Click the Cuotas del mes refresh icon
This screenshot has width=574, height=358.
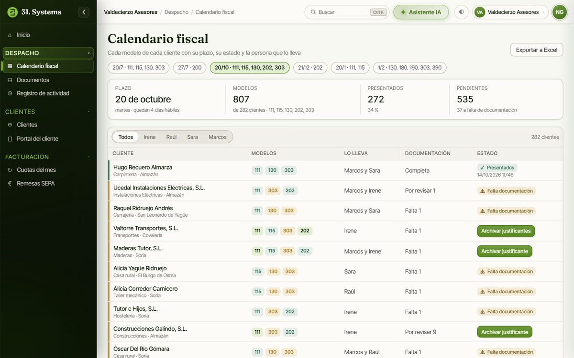click(10, 170)
